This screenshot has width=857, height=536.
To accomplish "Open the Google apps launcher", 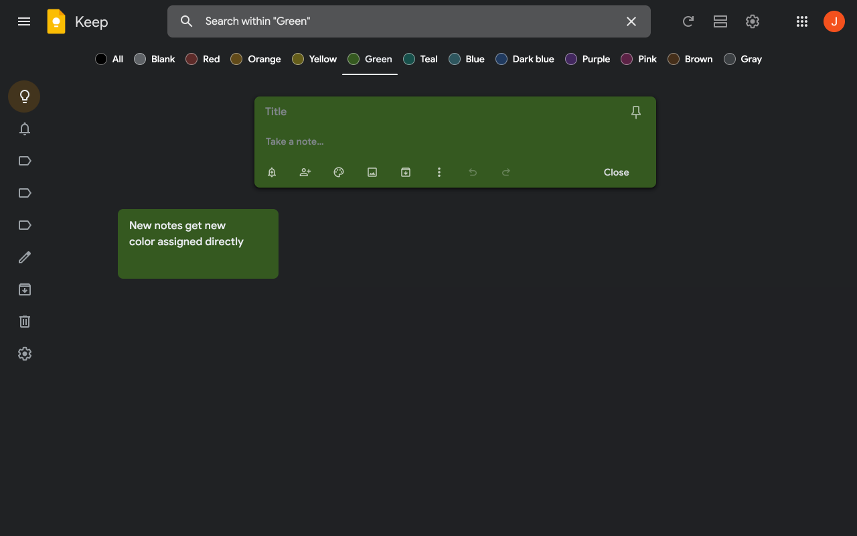I will tap(802, 21).
